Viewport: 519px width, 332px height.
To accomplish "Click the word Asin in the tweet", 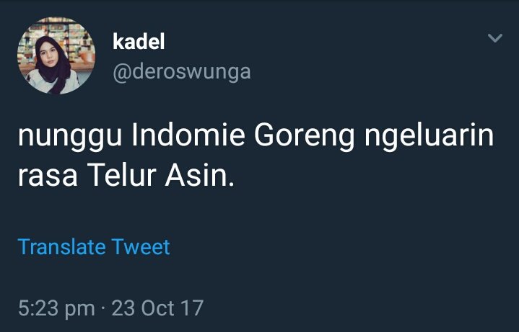I will point(200,175).
